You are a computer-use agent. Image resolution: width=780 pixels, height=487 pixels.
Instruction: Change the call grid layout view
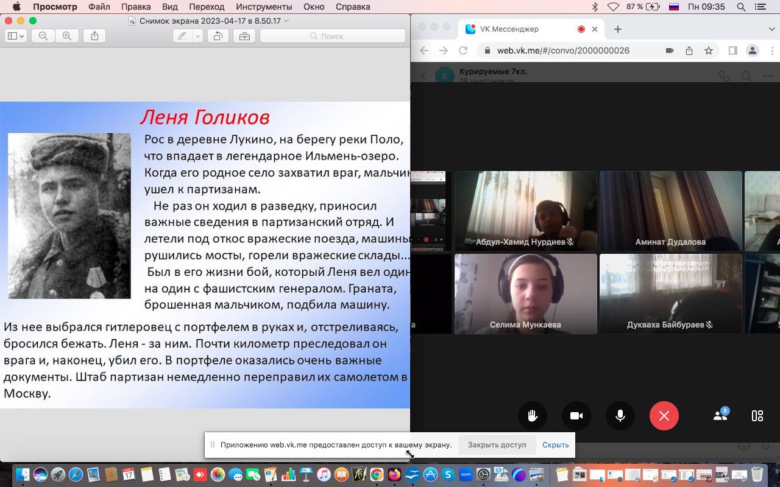757,416
